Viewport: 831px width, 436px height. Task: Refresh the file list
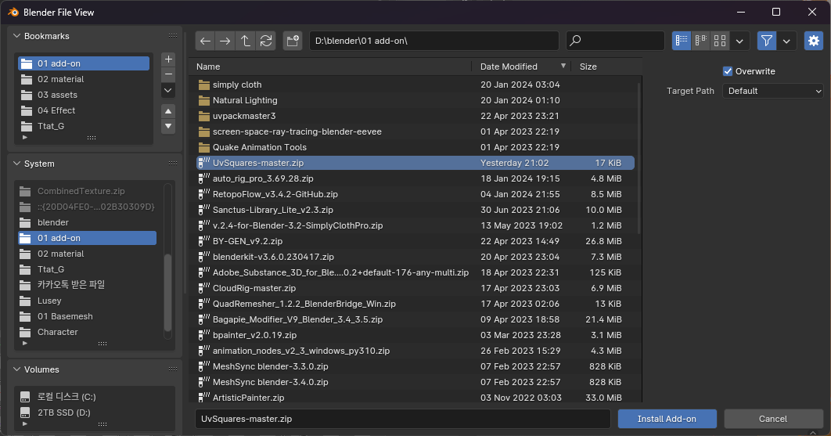pos(266,41)
